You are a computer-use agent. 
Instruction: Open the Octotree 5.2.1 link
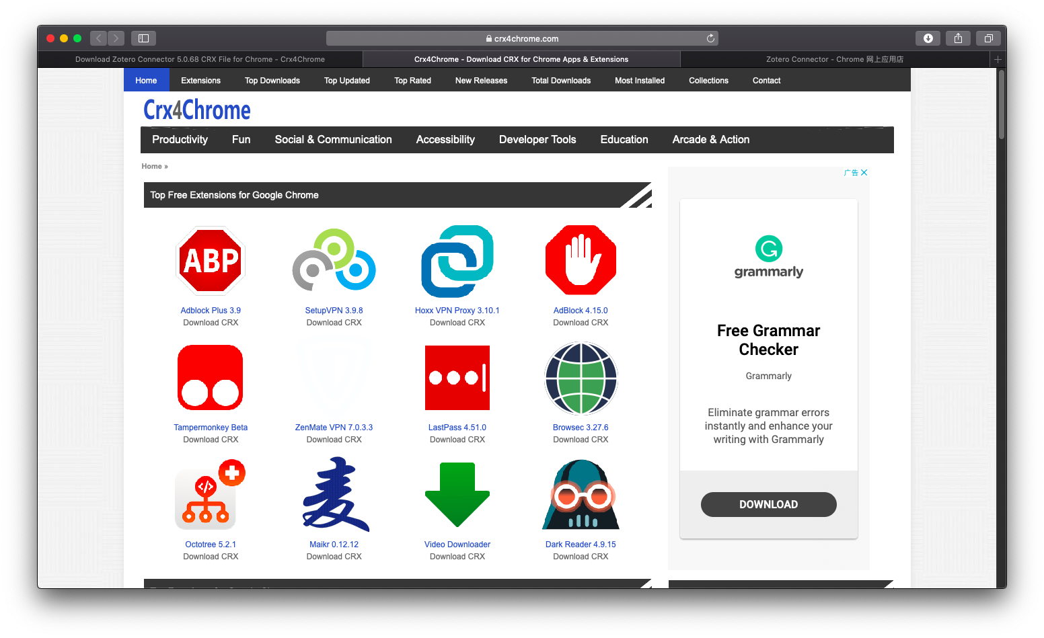click(x=211, y=545)
